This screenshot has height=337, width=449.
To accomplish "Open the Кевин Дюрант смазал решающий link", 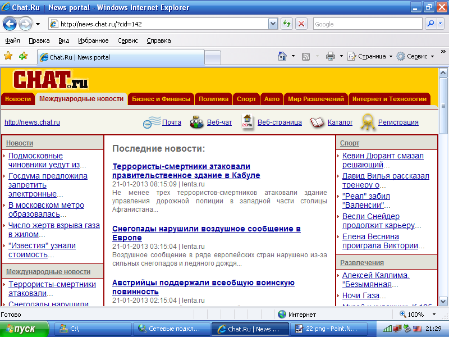I will click(x=383, y=160).
